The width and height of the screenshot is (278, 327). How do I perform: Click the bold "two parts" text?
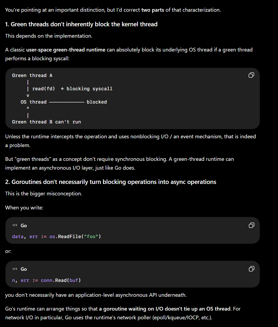coord(153,10)
